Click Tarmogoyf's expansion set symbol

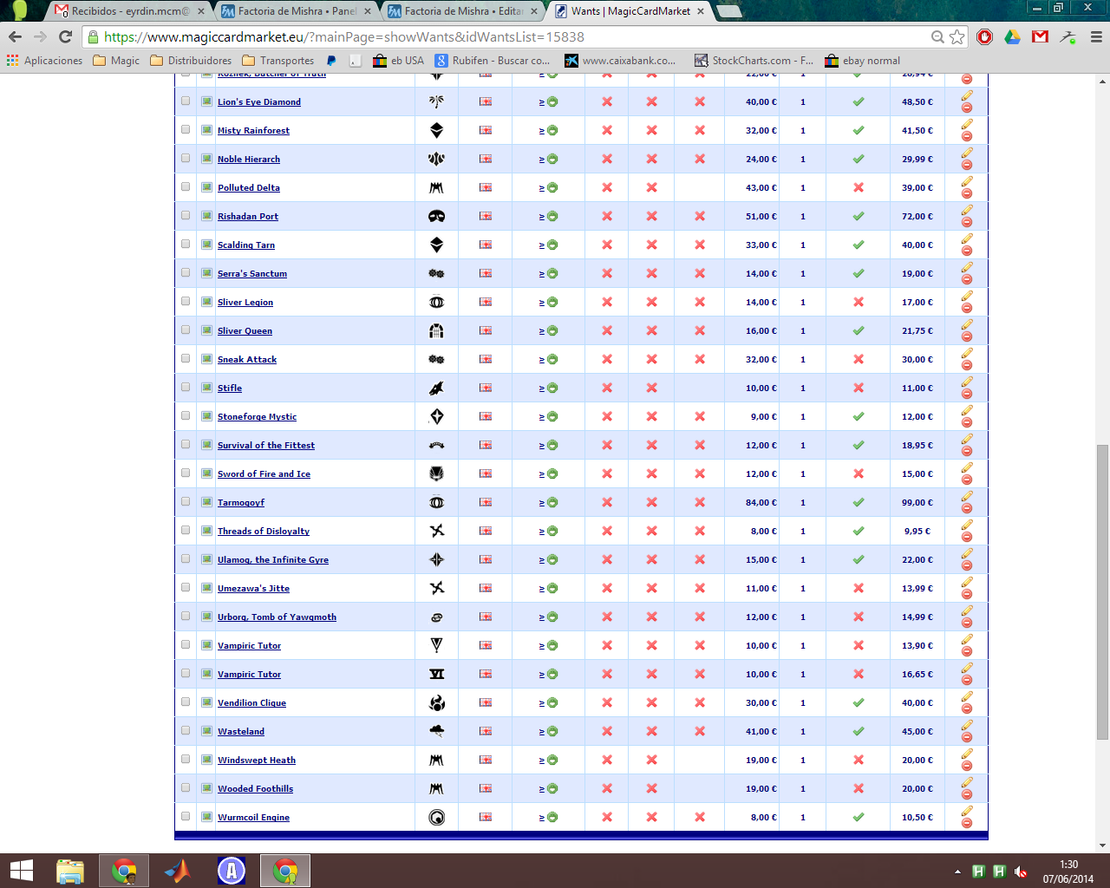pos(437,502)
